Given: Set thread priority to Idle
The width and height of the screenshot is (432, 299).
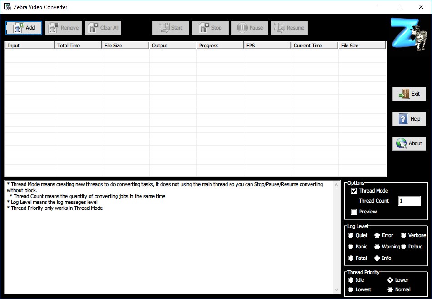Looking at the screenshot, I should 351,280.
